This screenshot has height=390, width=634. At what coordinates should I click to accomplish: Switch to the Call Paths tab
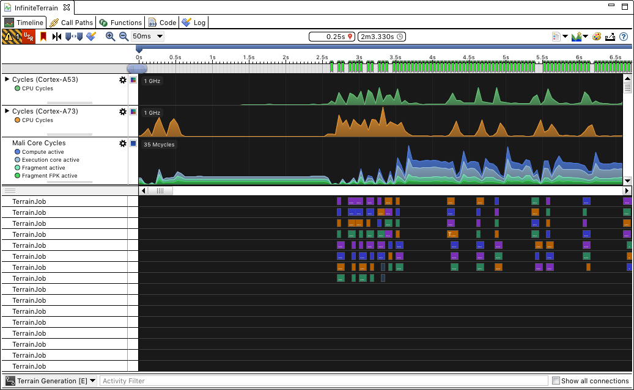pos(72,23)
